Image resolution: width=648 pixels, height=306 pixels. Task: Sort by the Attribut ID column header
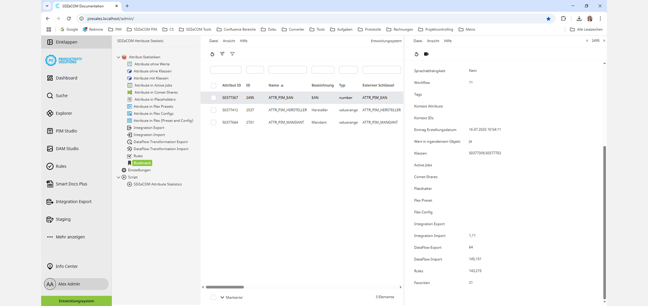231,86
